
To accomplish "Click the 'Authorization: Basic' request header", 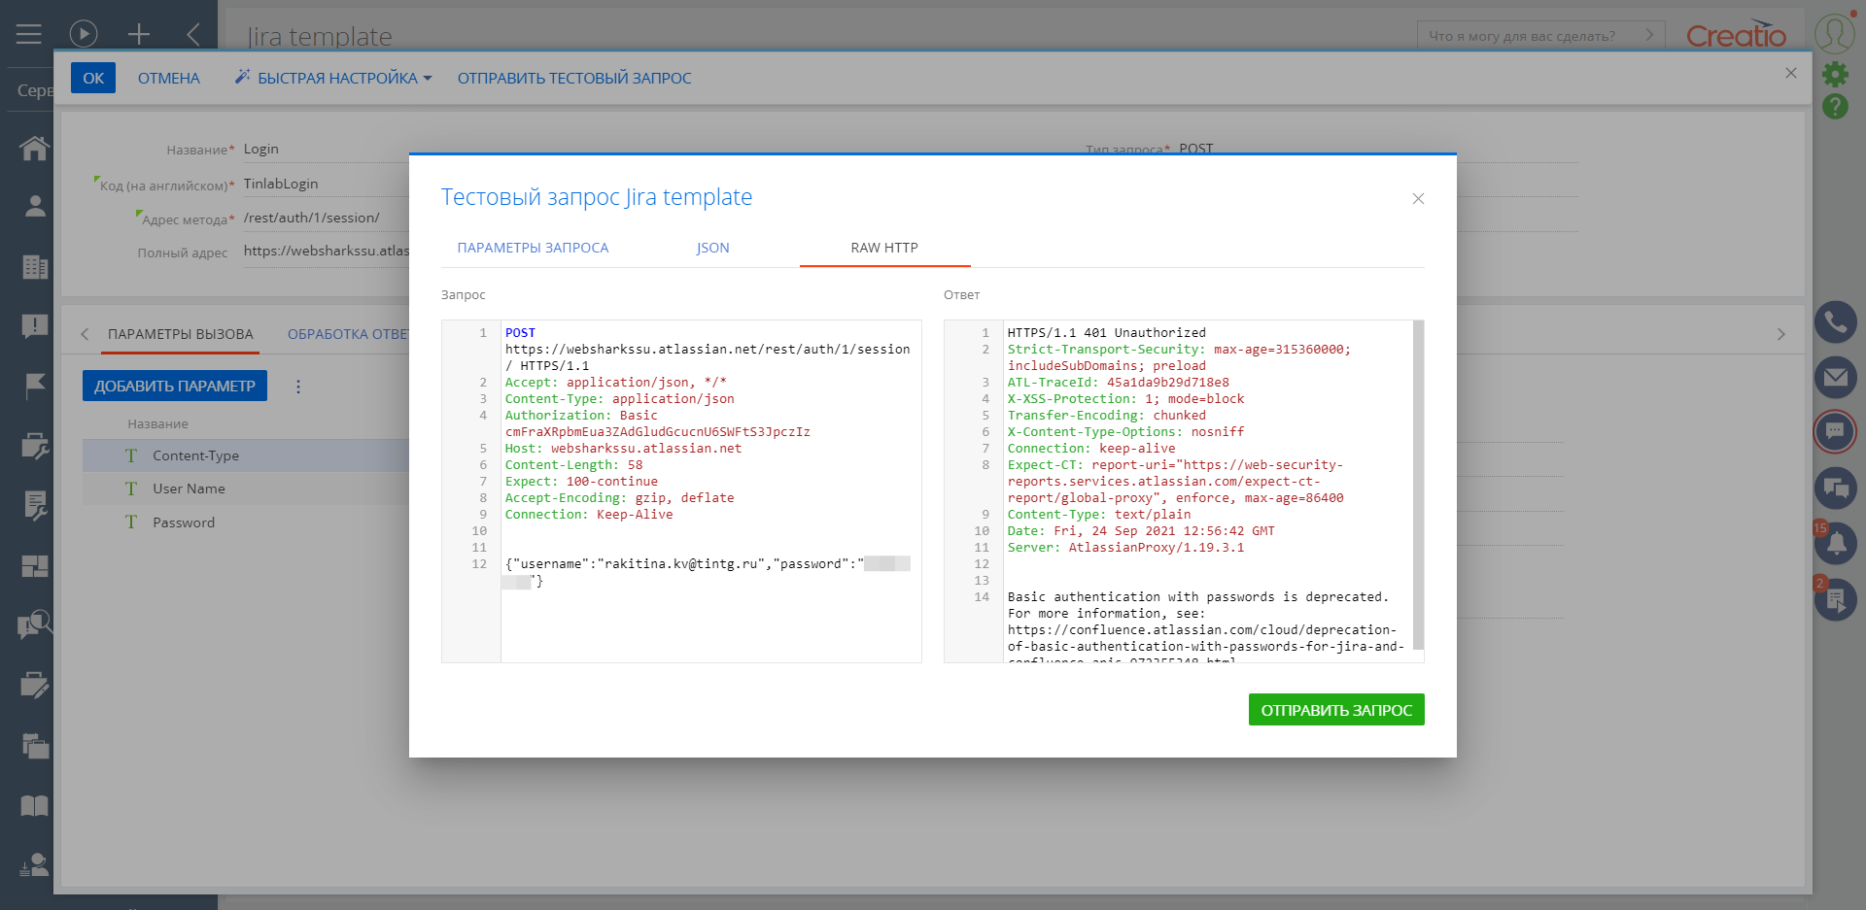I will 581,415.
